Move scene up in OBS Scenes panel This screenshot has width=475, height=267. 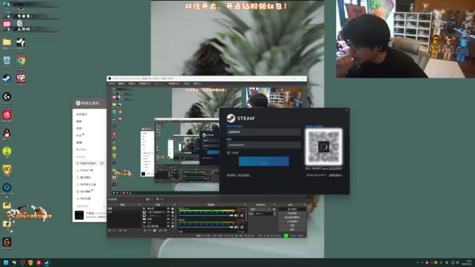[x=120, y=231]
